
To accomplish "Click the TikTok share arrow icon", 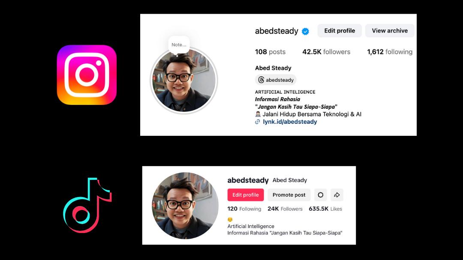I will coord(337,195).
